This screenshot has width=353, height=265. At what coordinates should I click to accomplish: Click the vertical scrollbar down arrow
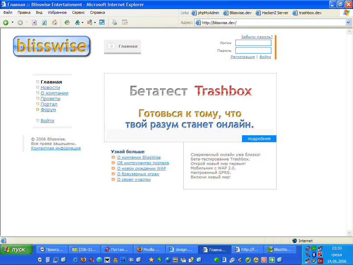pos(349,233)
